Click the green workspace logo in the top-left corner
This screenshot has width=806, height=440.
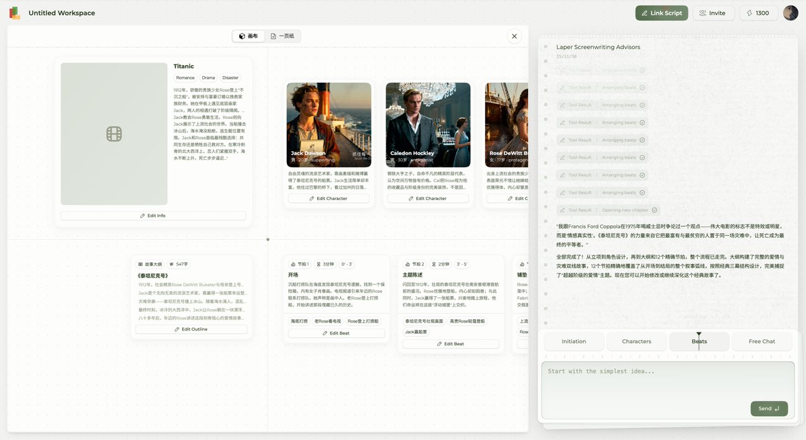point(14,12)
